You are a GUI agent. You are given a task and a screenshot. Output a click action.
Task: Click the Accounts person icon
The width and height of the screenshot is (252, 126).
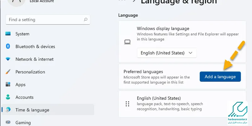click(8, 97)
